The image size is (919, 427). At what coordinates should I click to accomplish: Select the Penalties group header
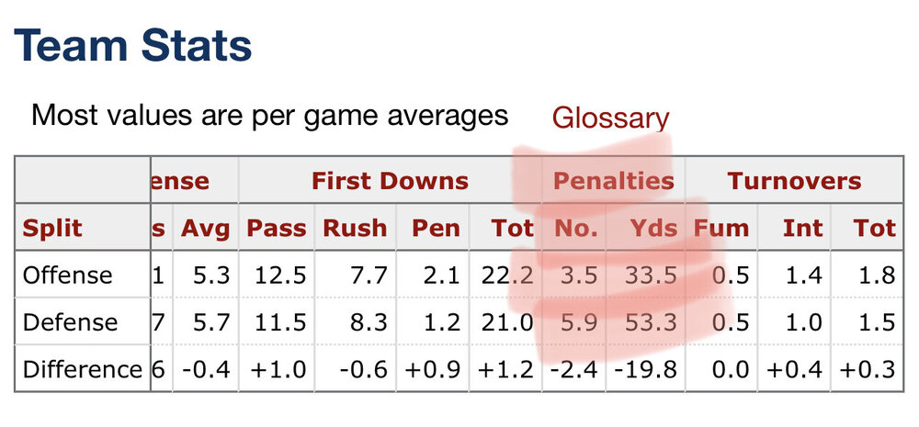point(613,181)
